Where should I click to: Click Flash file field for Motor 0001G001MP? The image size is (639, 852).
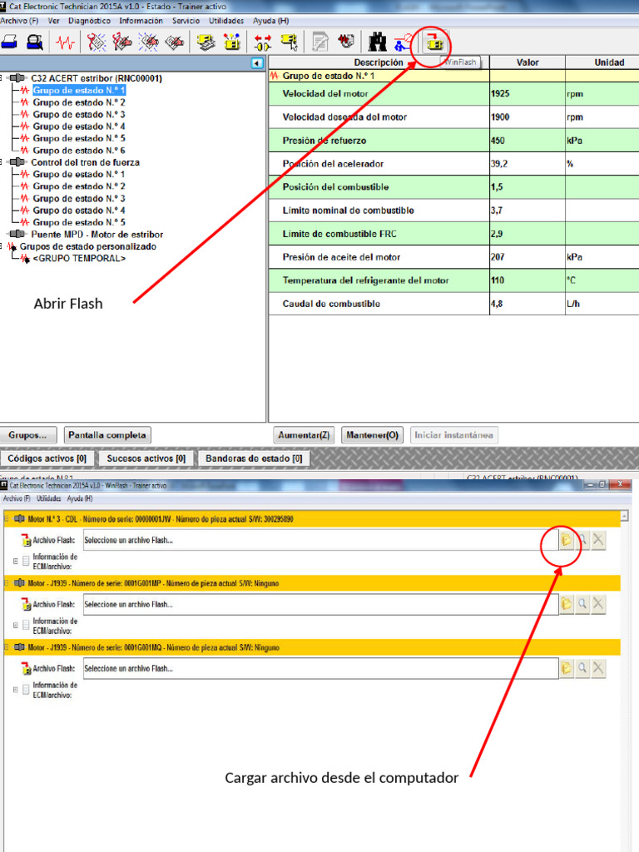[320, 604]
